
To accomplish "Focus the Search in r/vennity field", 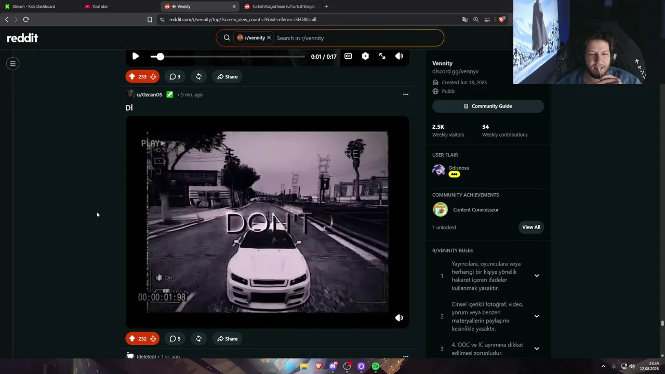I will (x=357, y=38).
